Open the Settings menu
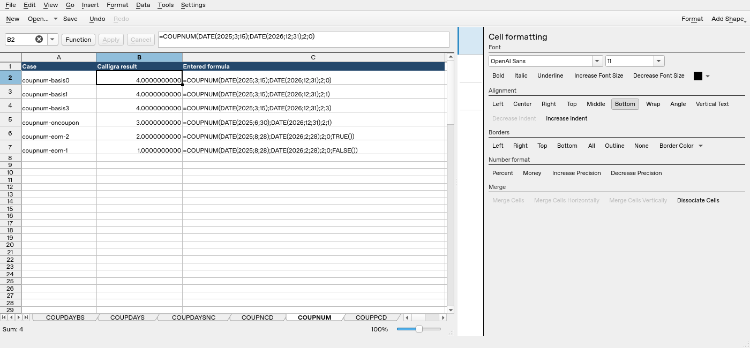 pyautogui.click(x=193, y=5)
